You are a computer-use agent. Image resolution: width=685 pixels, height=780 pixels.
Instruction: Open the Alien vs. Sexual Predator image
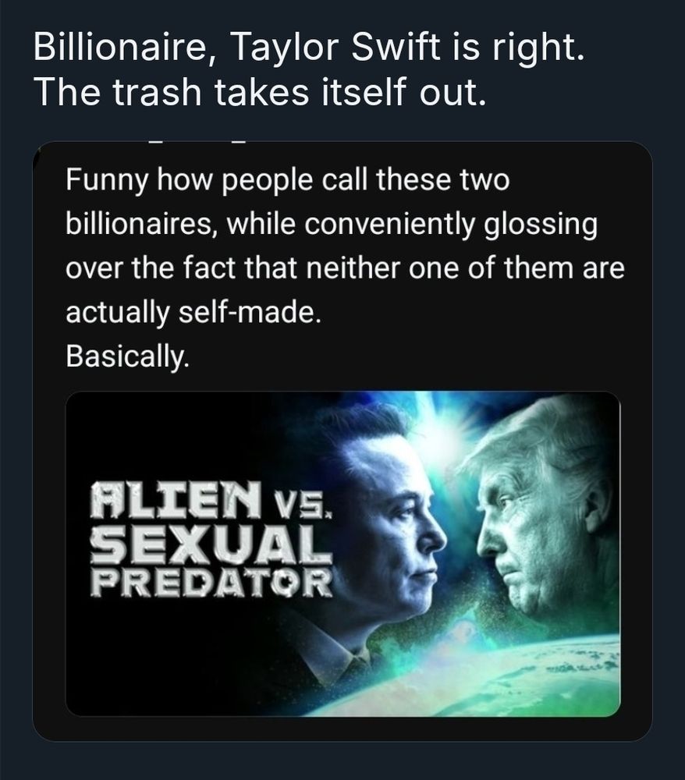342,554
